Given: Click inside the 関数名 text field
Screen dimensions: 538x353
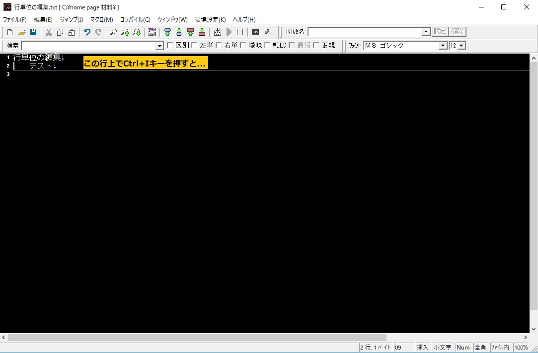Looking at the screenshot, I should [365, 32].
